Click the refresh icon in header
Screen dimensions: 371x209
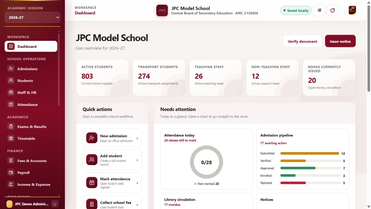(332, 10)
